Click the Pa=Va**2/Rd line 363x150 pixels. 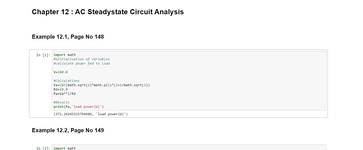(x=65, y=94)
